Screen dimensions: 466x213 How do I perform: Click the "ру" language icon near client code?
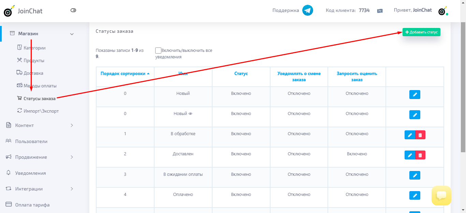click(379, 11)
